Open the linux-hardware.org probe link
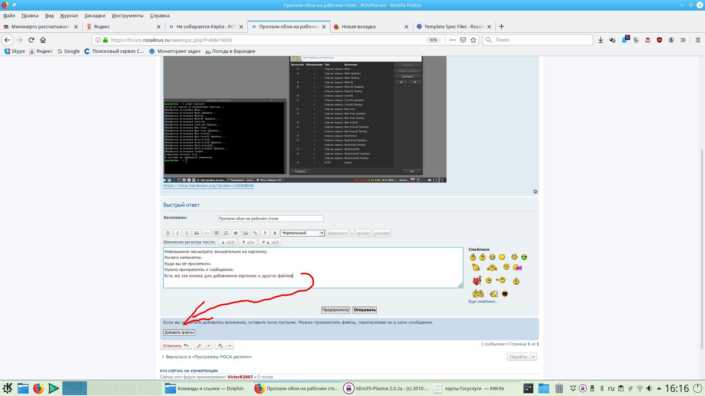Screen dimensions: 705x396 pos(208,186)
